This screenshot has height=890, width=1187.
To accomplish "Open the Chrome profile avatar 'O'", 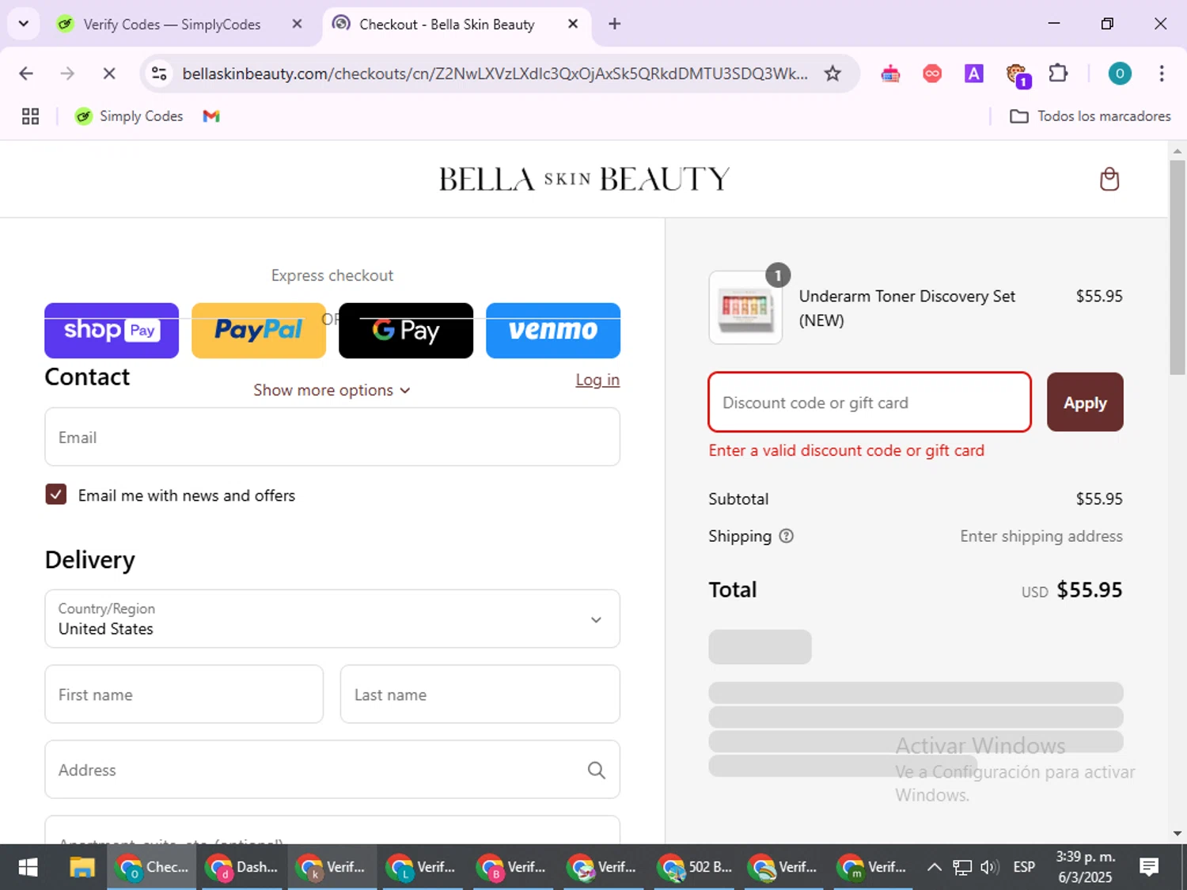I will click(x=1119, y=74).
